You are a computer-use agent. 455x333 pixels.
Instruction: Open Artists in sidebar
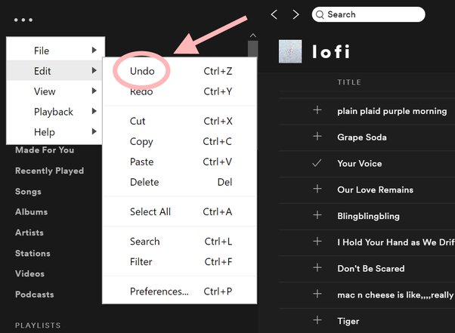click(x=29, y=233)
